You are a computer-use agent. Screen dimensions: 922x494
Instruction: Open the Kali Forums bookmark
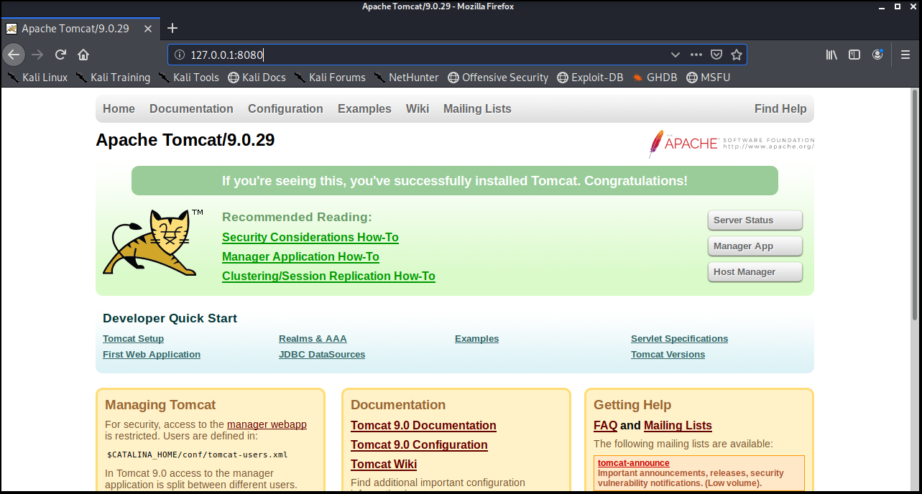[x=330, y=78]
